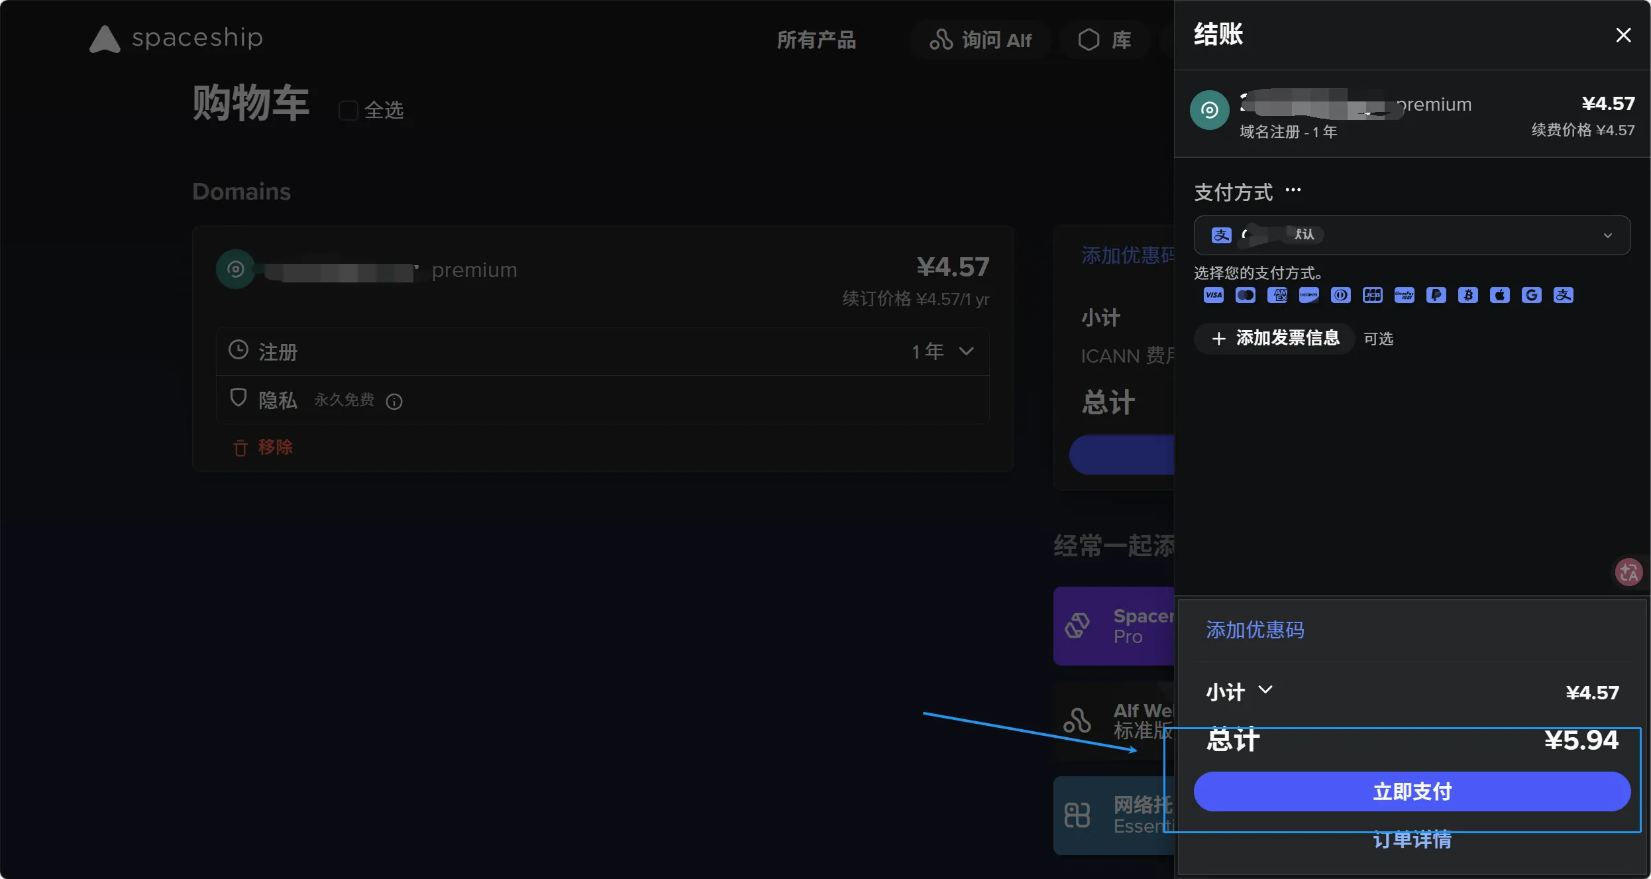Viewport: 1651px width, 879px height.
Task: Click the JCB card icon
Action: [x=1372, y=295]
